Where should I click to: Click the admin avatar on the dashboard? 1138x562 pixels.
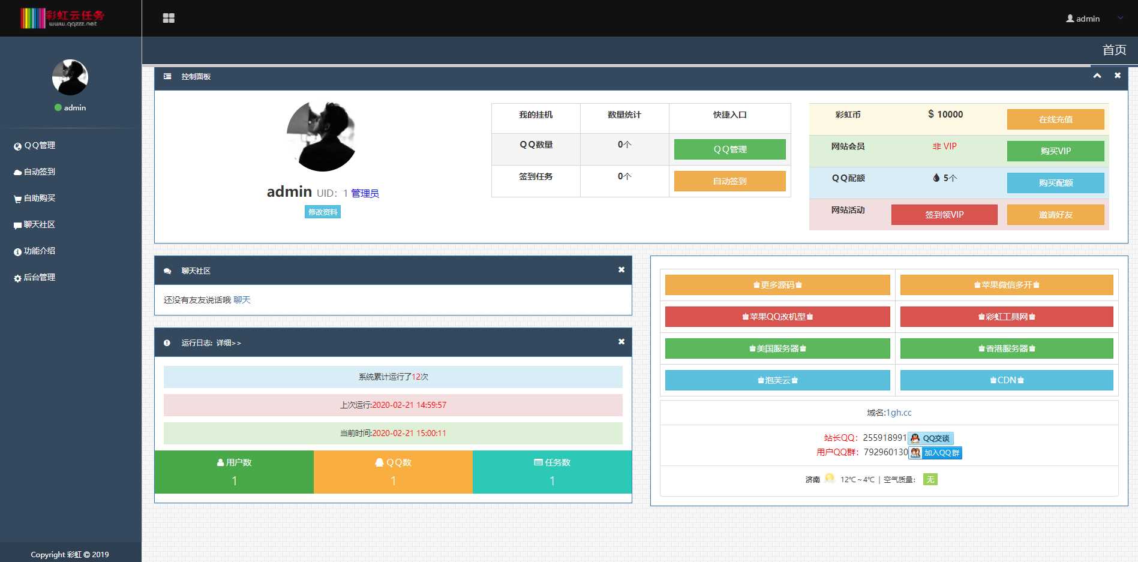(322, 136)
